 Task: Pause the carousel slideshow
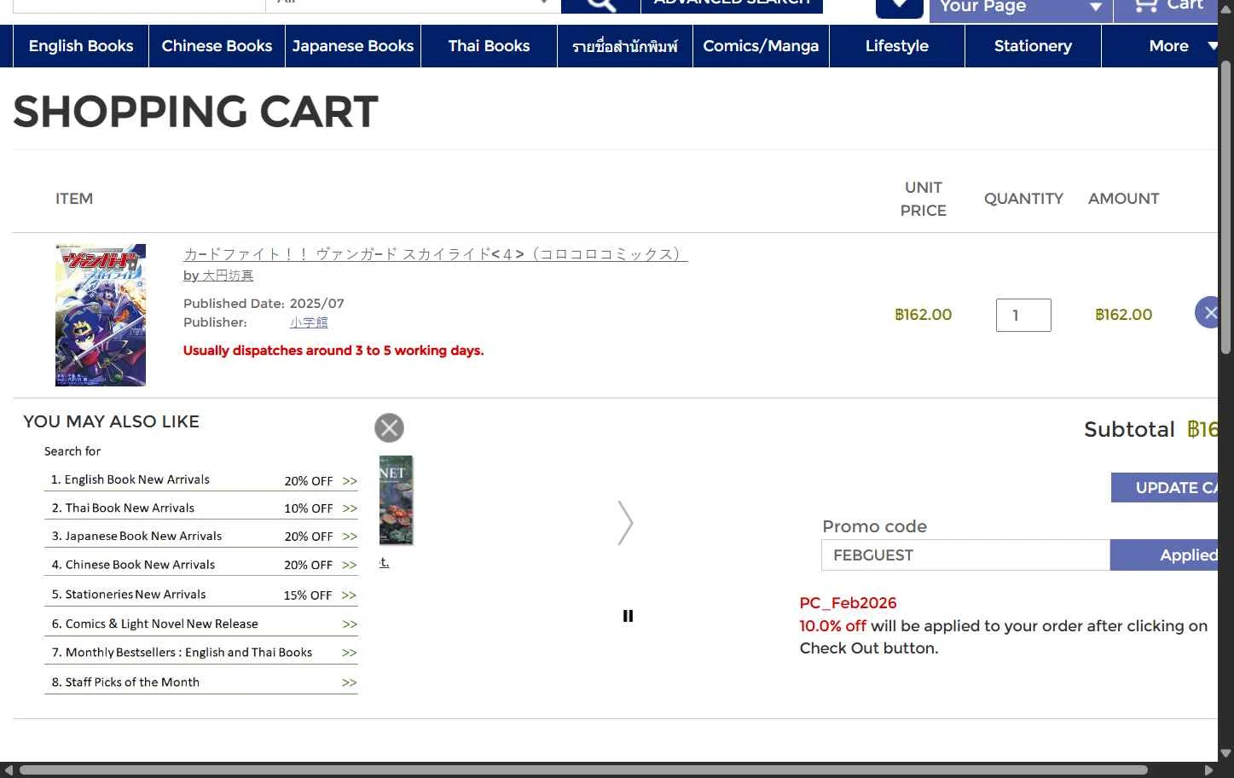click(628, 616)
